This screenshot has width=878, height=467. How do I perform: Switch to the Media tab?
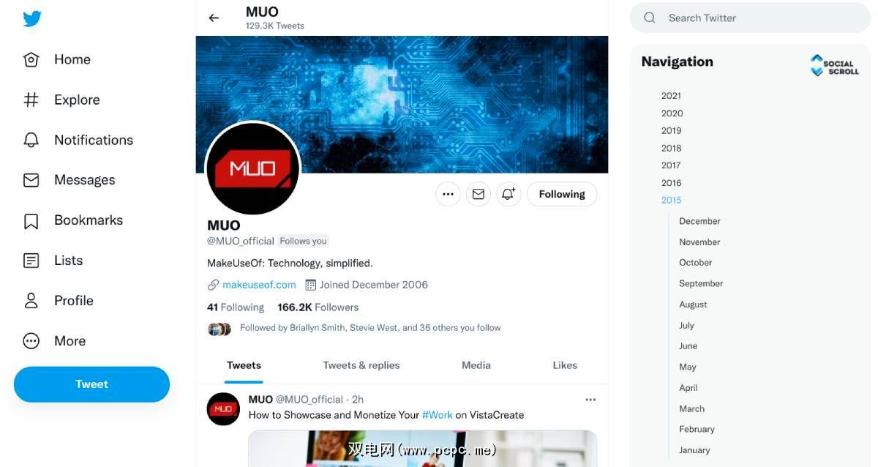tap(476, 365)
